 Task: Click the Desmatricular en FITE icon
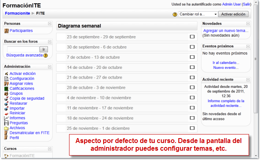coord(6,133)
